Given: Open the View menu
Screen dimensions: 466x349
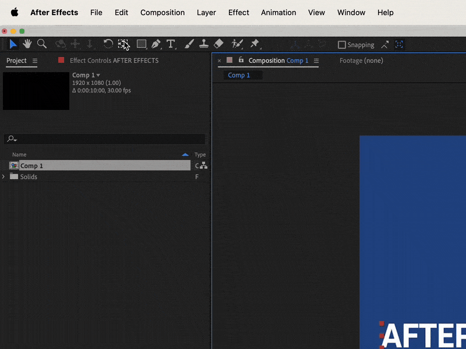Looking at the screenshot, I should point(316,12).
